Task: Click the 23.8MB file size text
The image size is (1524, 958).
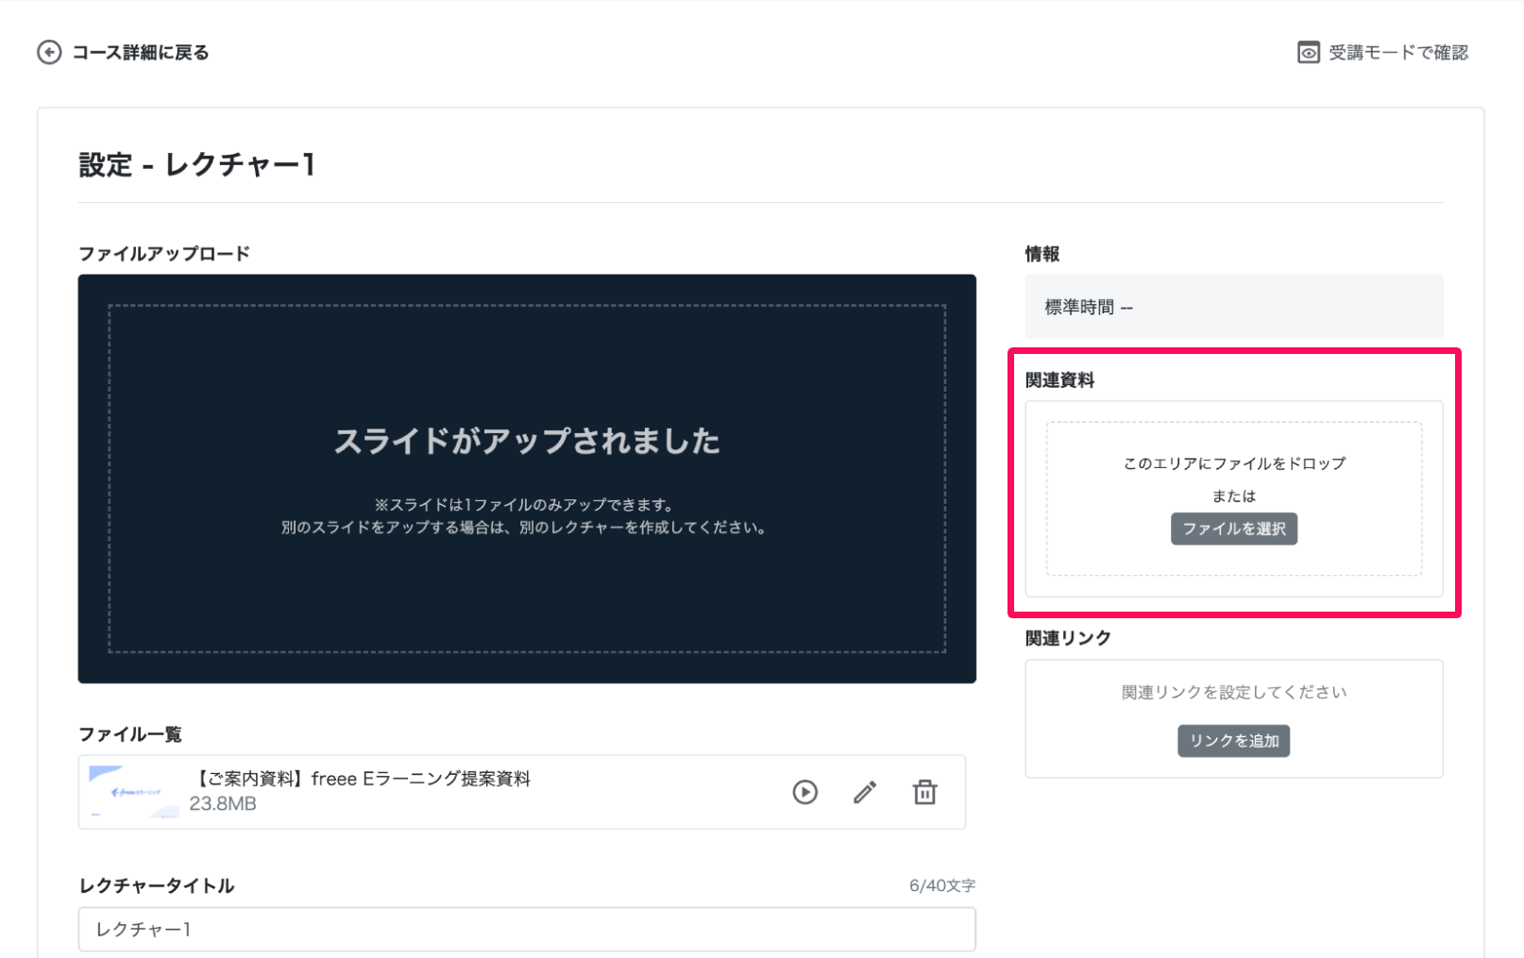Action: point(223,804)
